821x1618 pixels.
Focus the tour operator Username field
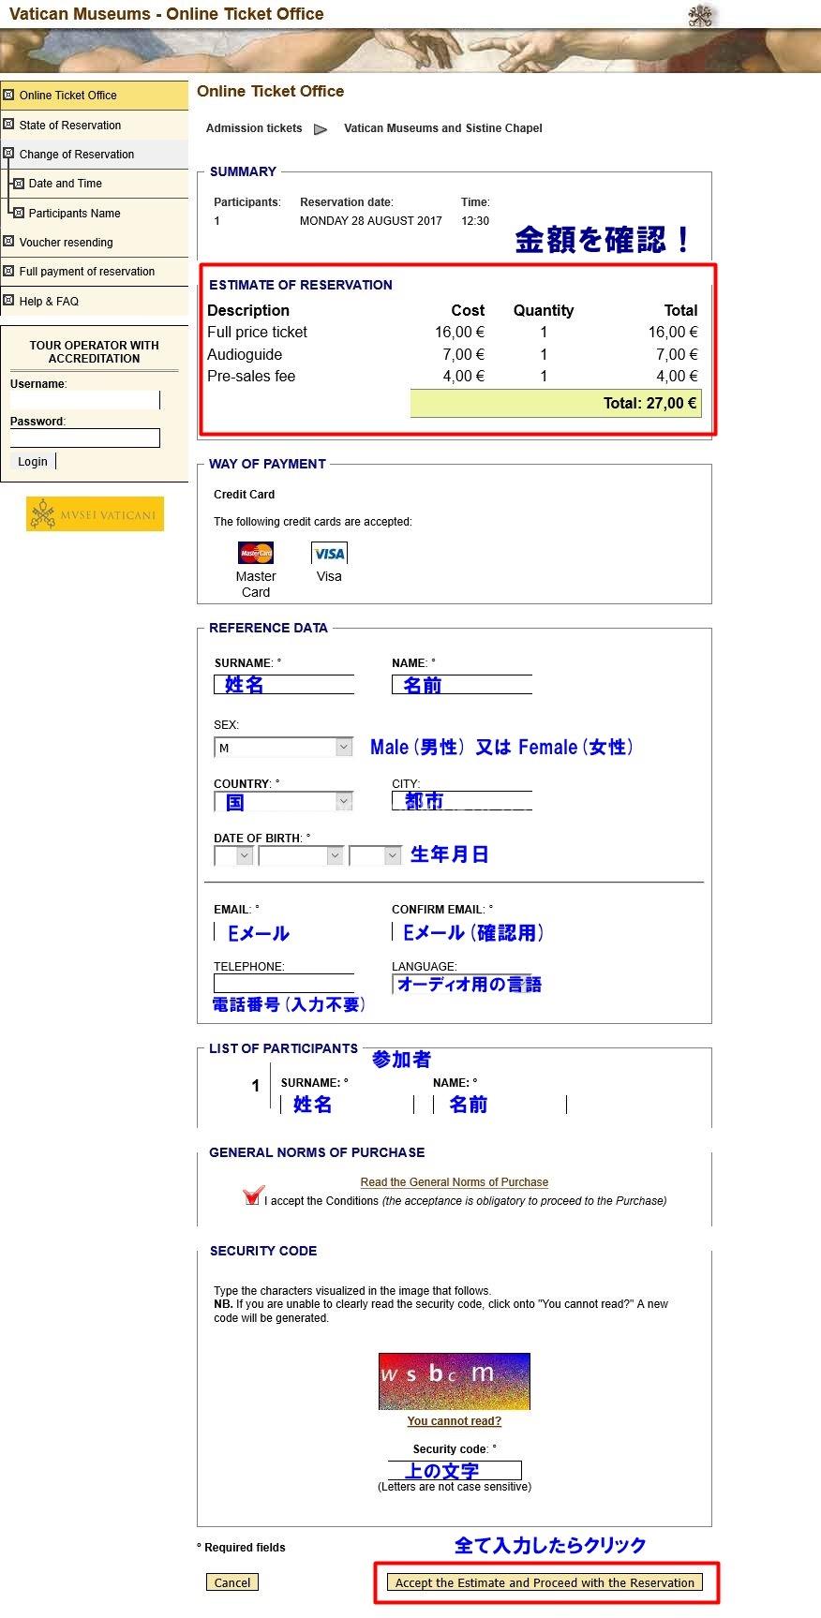[x=85, y=400]
